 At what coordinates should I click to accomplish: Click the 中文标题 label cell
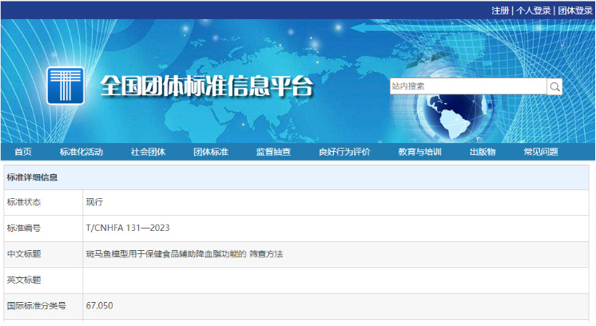click(x=43, y=254)
